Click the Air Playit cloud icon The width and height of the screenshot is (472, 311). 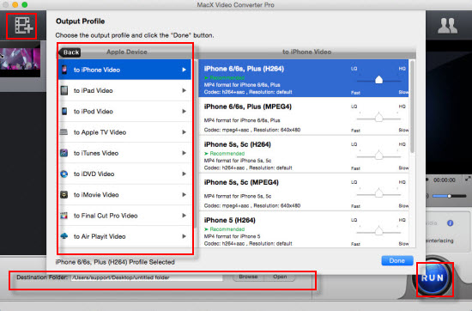[x=64, y=236]
